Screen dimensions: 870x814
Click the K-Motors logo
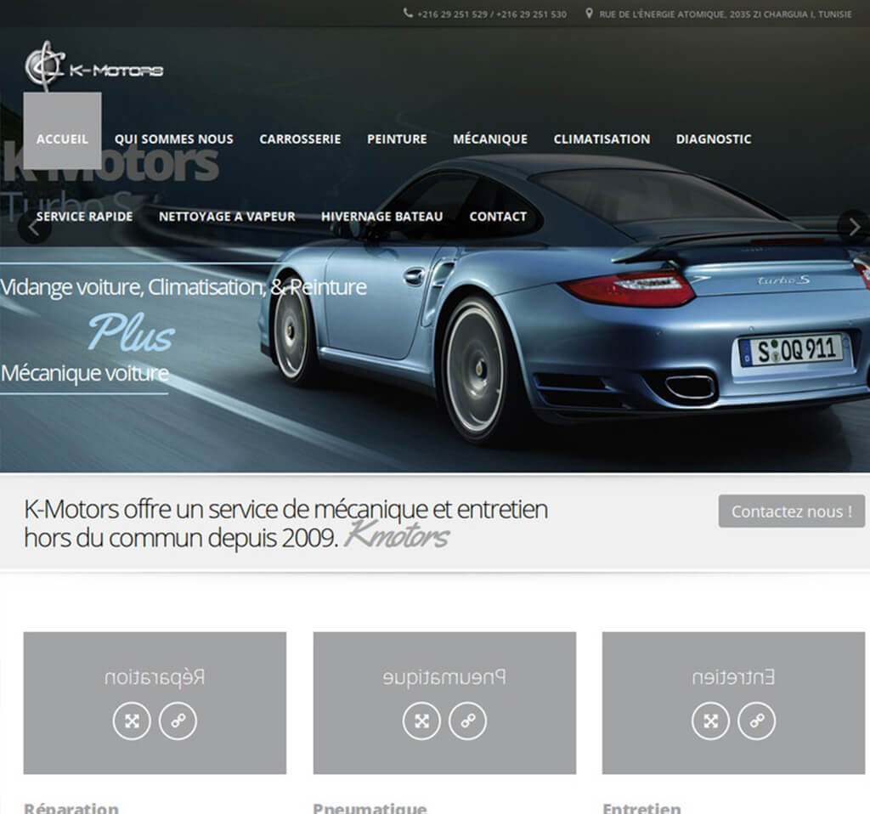click(x=93, y=66)
